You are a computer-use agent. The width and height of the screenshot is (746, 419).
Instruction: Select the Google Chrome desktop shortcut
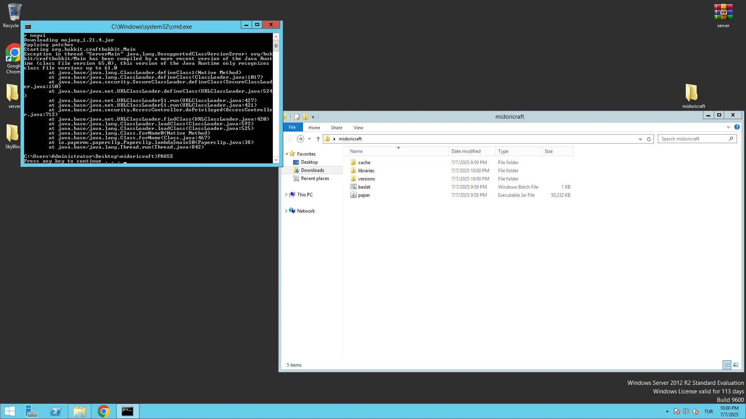14,58
